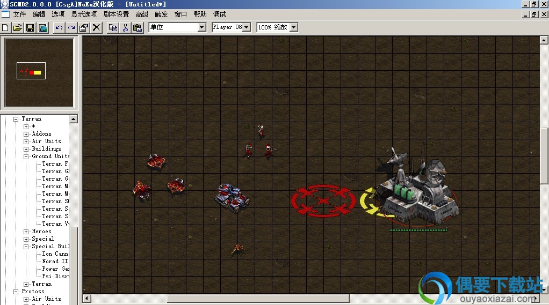Open the 帮助 menu

click(x=200, y=14)
